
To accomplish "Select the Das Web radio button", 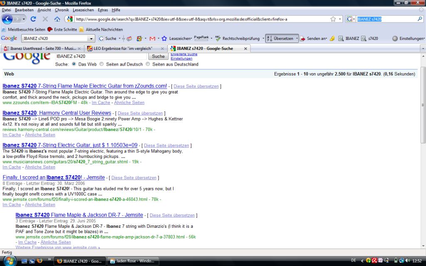I will [74, 64].
